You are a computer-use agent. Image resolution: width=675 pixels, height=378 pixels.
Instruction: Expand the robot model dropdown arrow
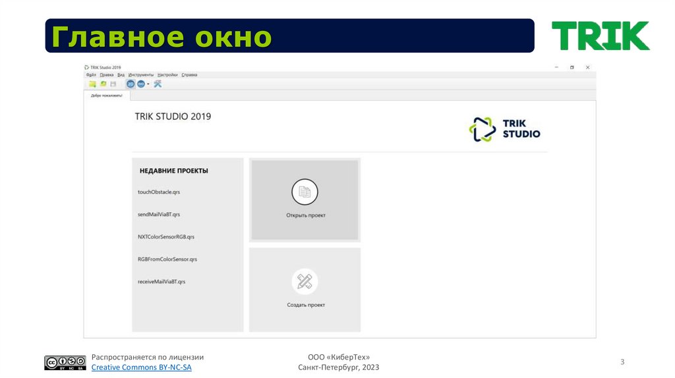148,84
